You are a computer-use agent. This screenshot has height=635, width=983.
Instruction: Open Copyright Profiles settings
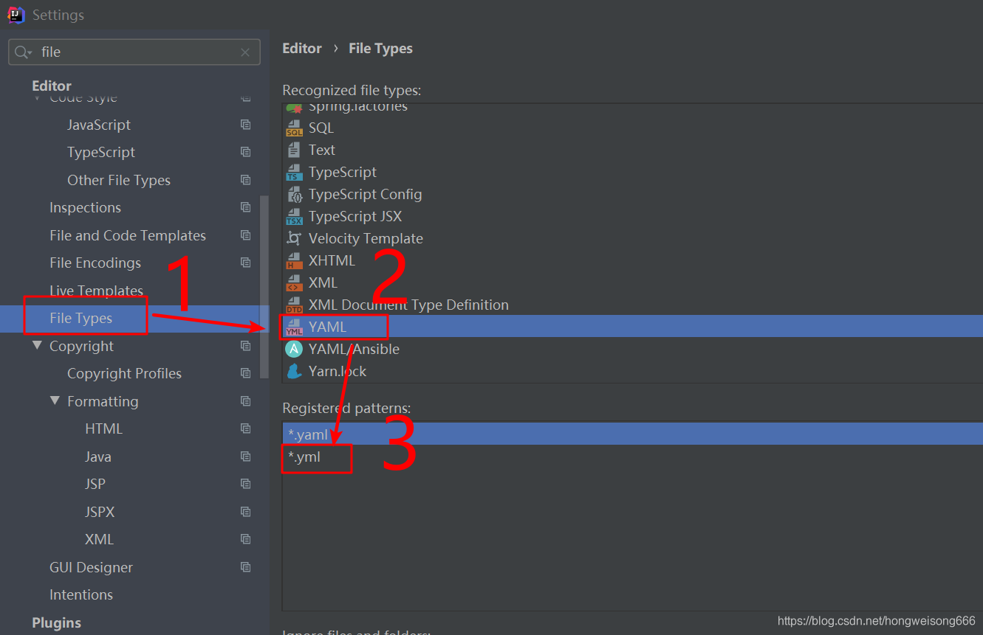point(124,374)
